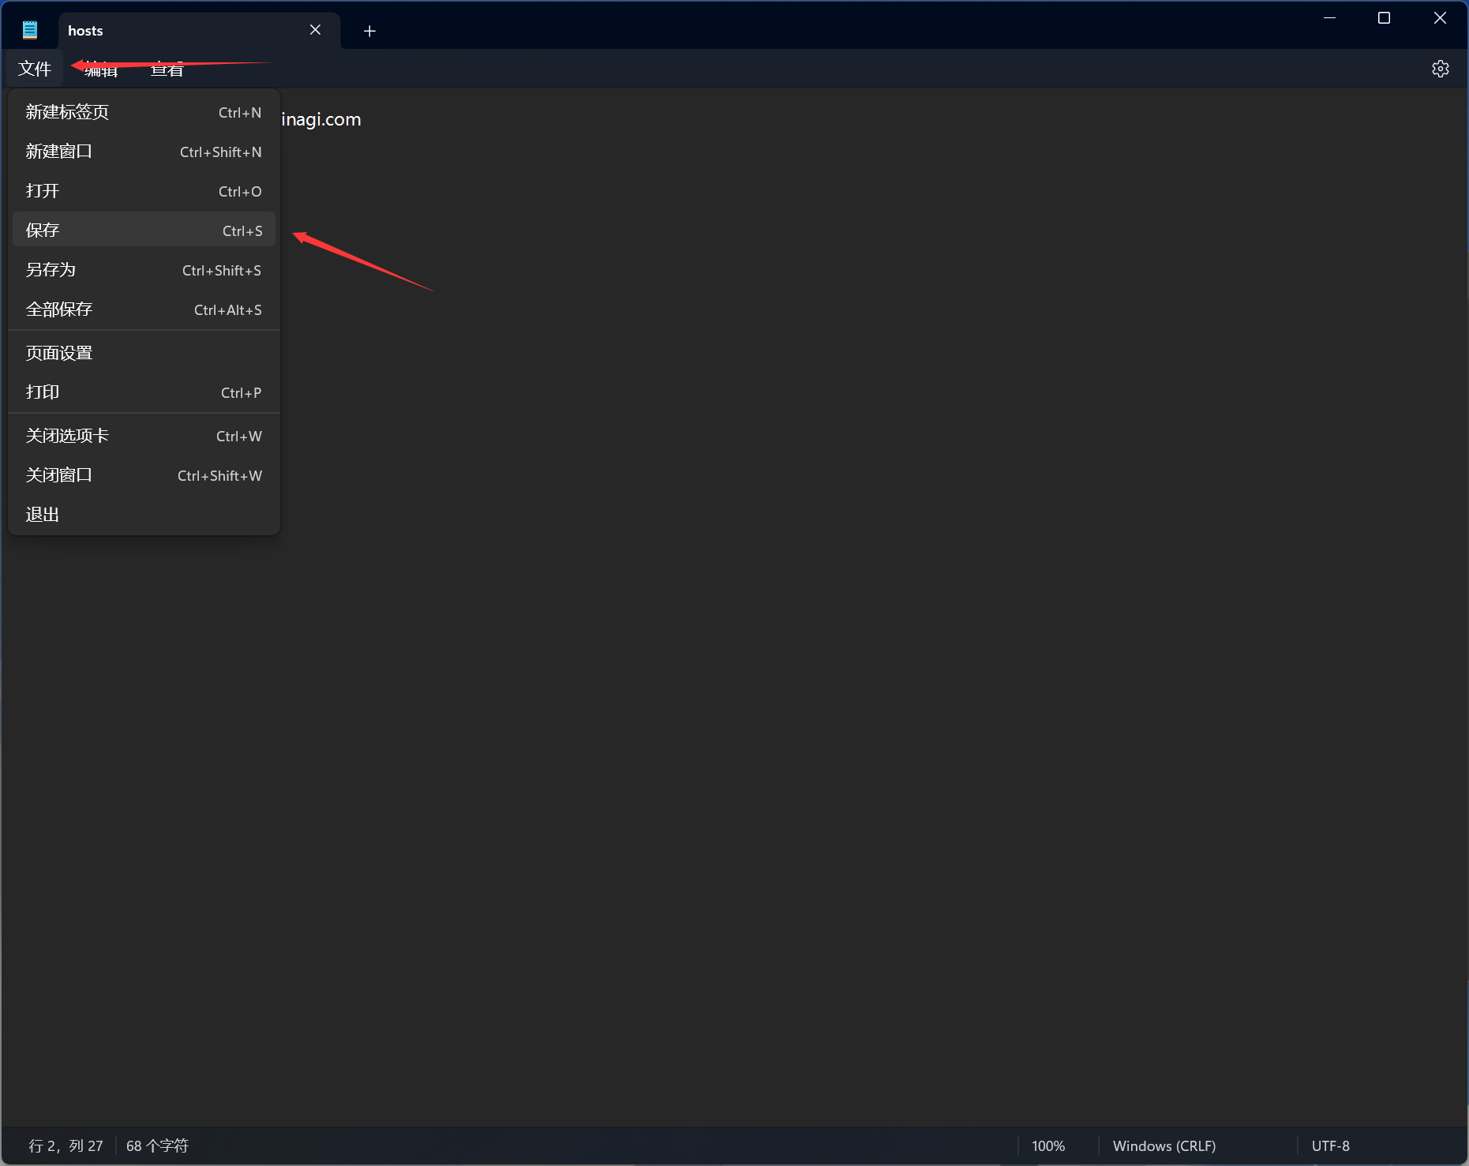This screenshot has height=1166, width=1469.
Task: Select 另存为 menu entry
Action: click(144, 270)
